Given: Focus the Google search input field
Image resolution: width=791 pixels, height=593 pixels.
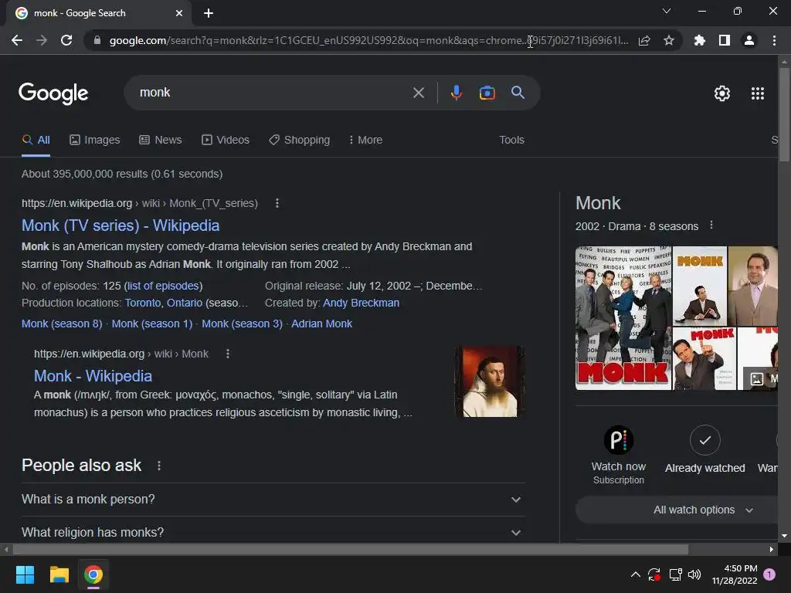Looking at the screenshot, I should tap(273, 93).
